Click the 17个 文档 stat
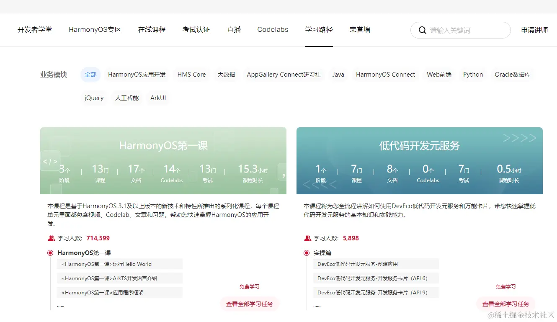This screenshot has width=557, height=322. pyautogui.click(x=136, y=173)
